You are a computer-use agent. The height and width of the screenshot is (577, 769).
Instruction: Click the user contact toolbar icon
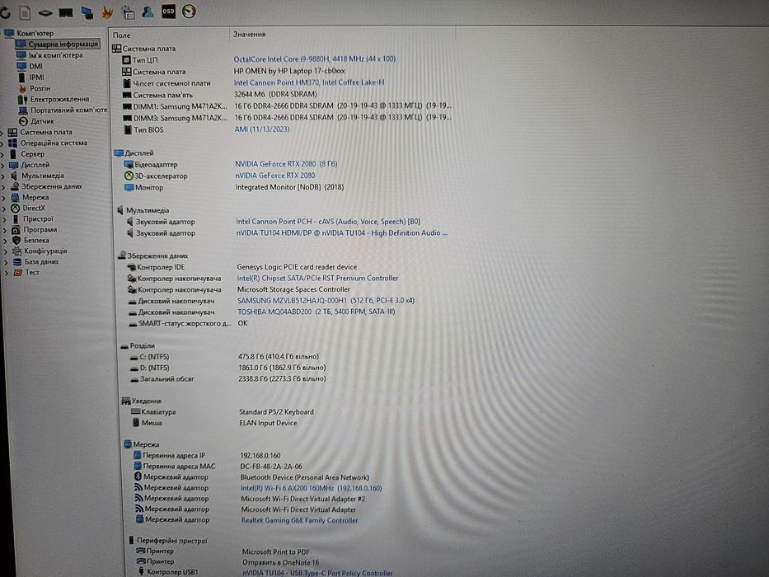click(x=148, y=12)
